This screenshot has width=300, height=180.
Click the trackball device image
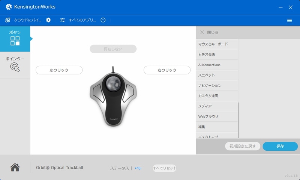pyautogui.click(x=113, y=97)
